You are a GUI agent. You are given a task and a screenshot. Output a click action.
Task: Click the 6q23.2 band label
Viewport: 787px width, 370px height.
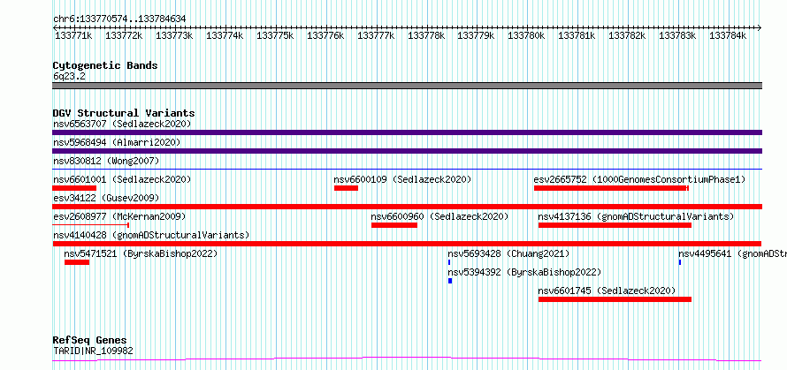(x=69, y=76)
